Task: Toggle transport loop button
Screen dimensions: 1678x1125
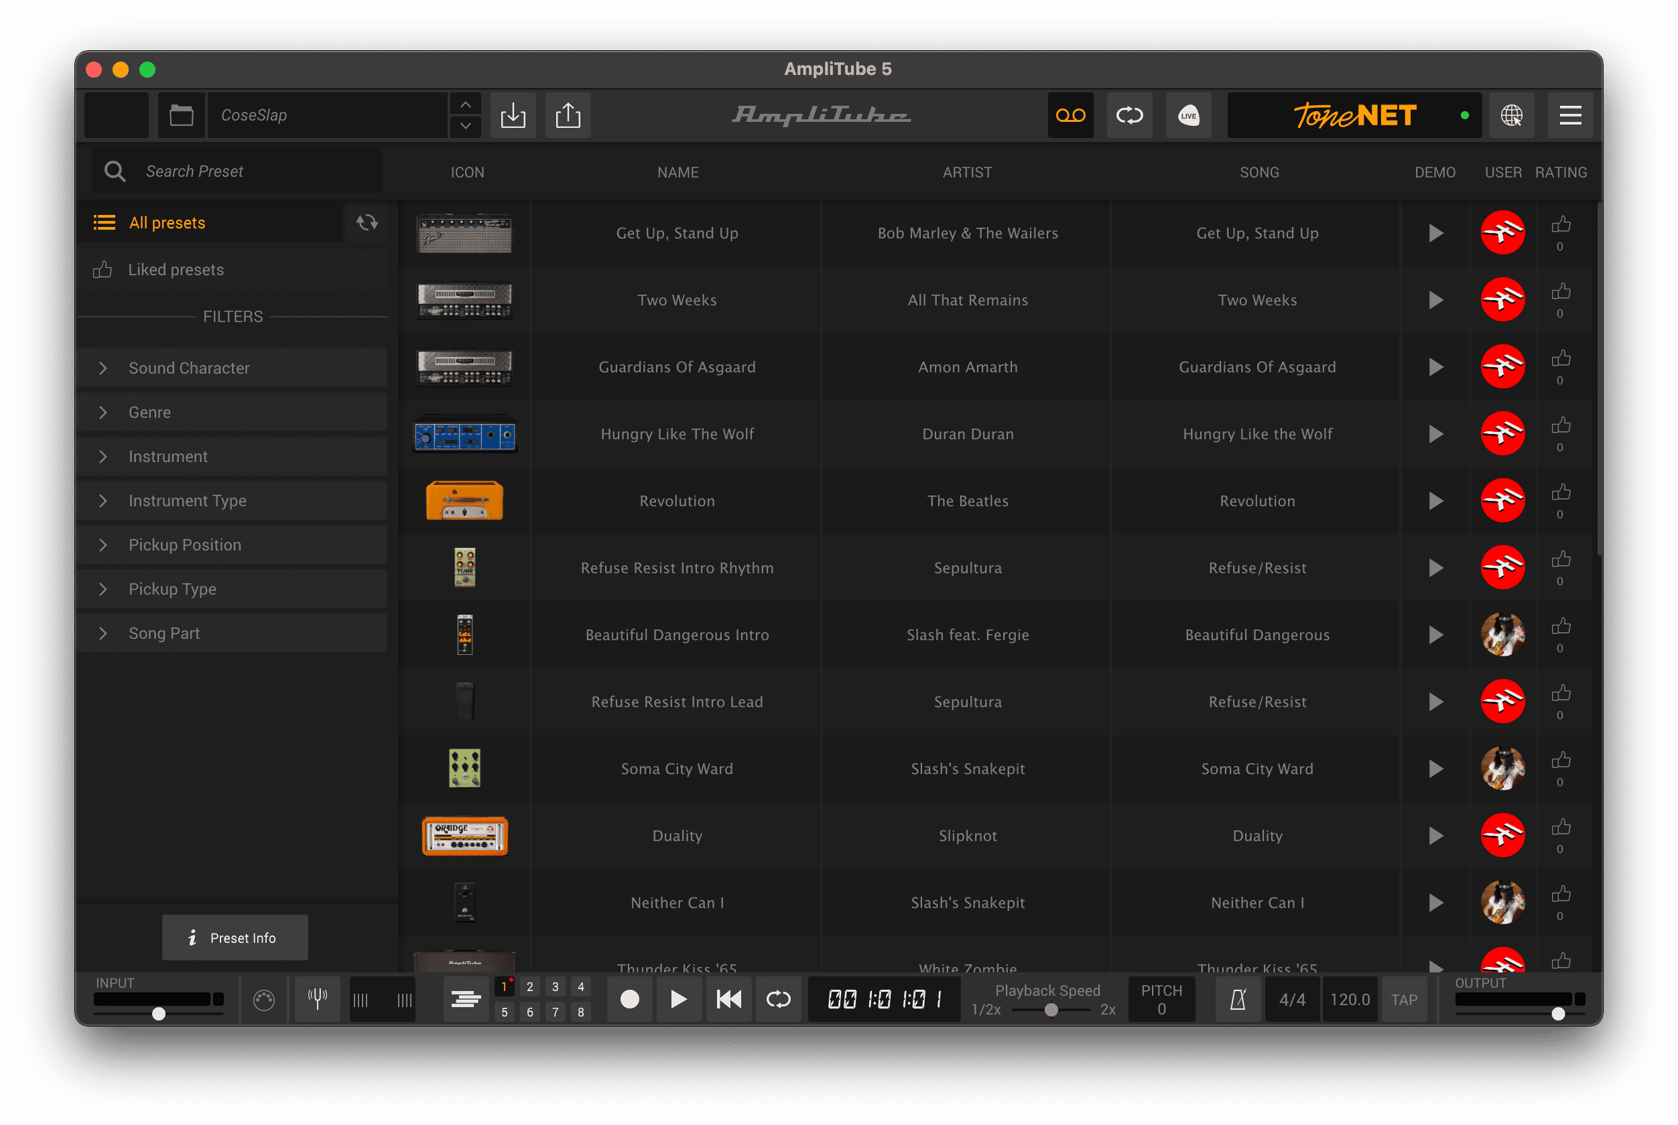Action: click(778, 998)
